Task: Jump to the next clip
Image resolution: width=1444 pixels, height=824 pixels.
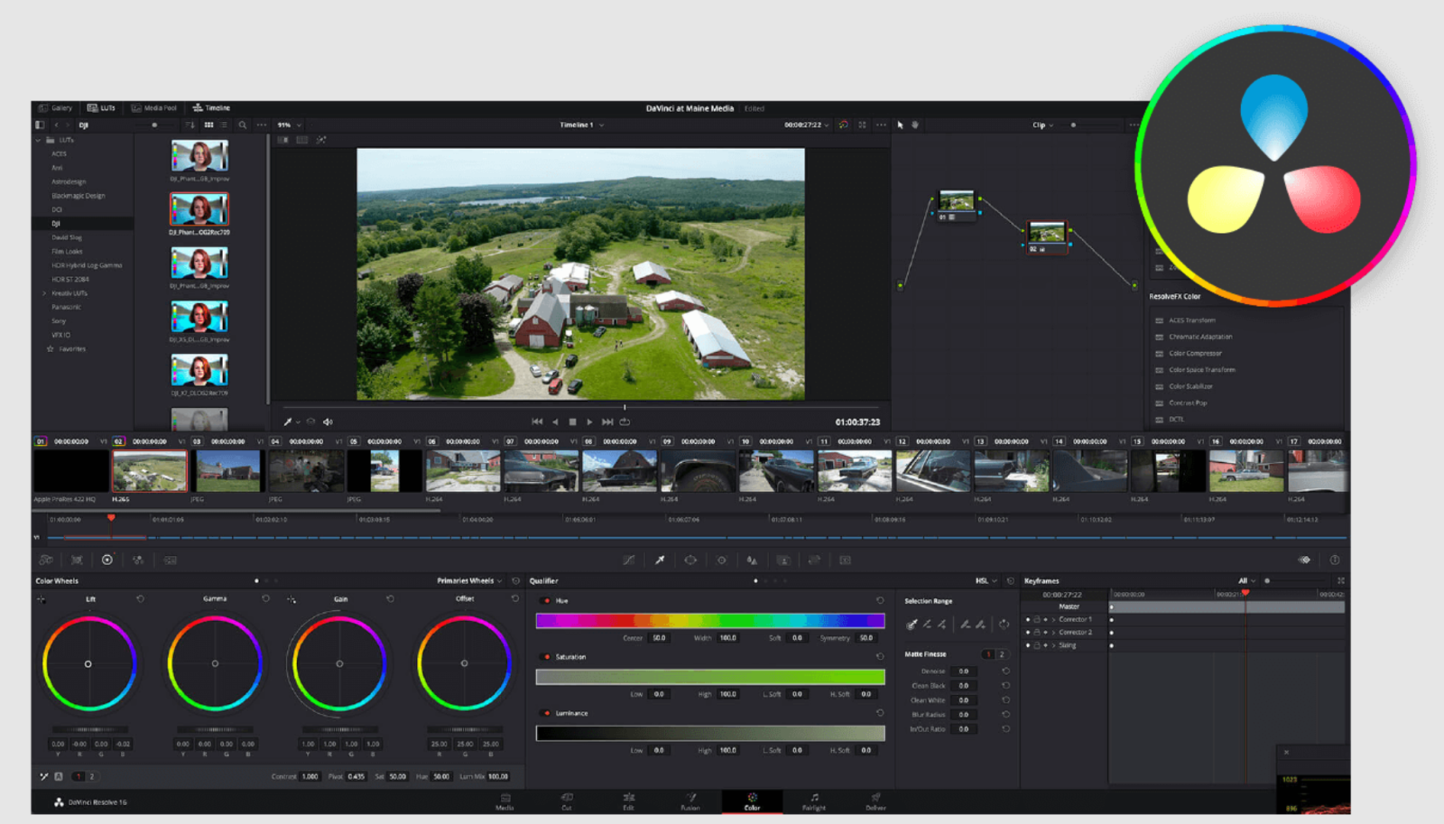Action: tap(607, 421)
